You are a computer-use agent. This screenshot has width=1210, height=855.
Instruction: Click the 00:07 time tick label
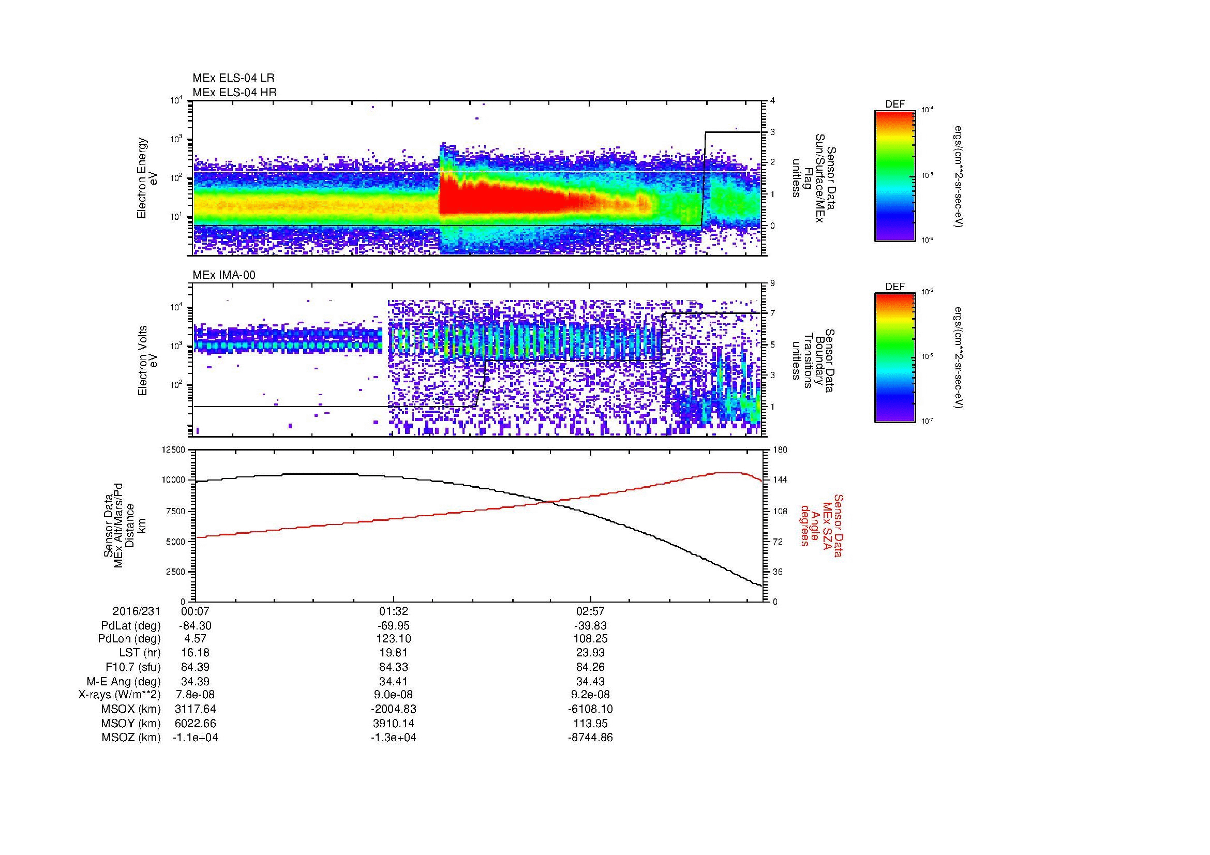[196, 611]
